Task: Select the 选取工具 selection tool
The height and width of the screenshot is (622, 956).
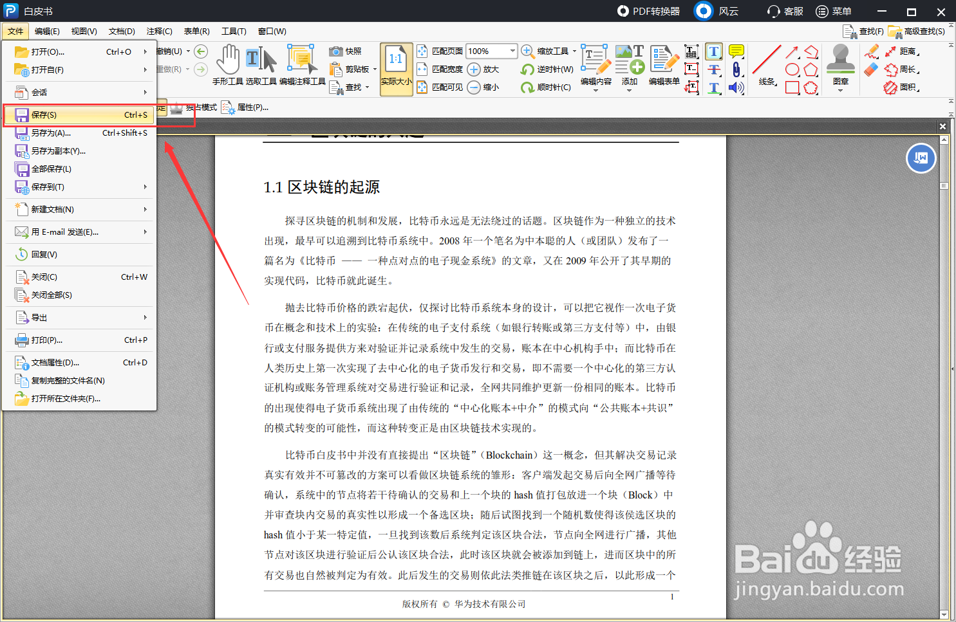Action: 261,65
